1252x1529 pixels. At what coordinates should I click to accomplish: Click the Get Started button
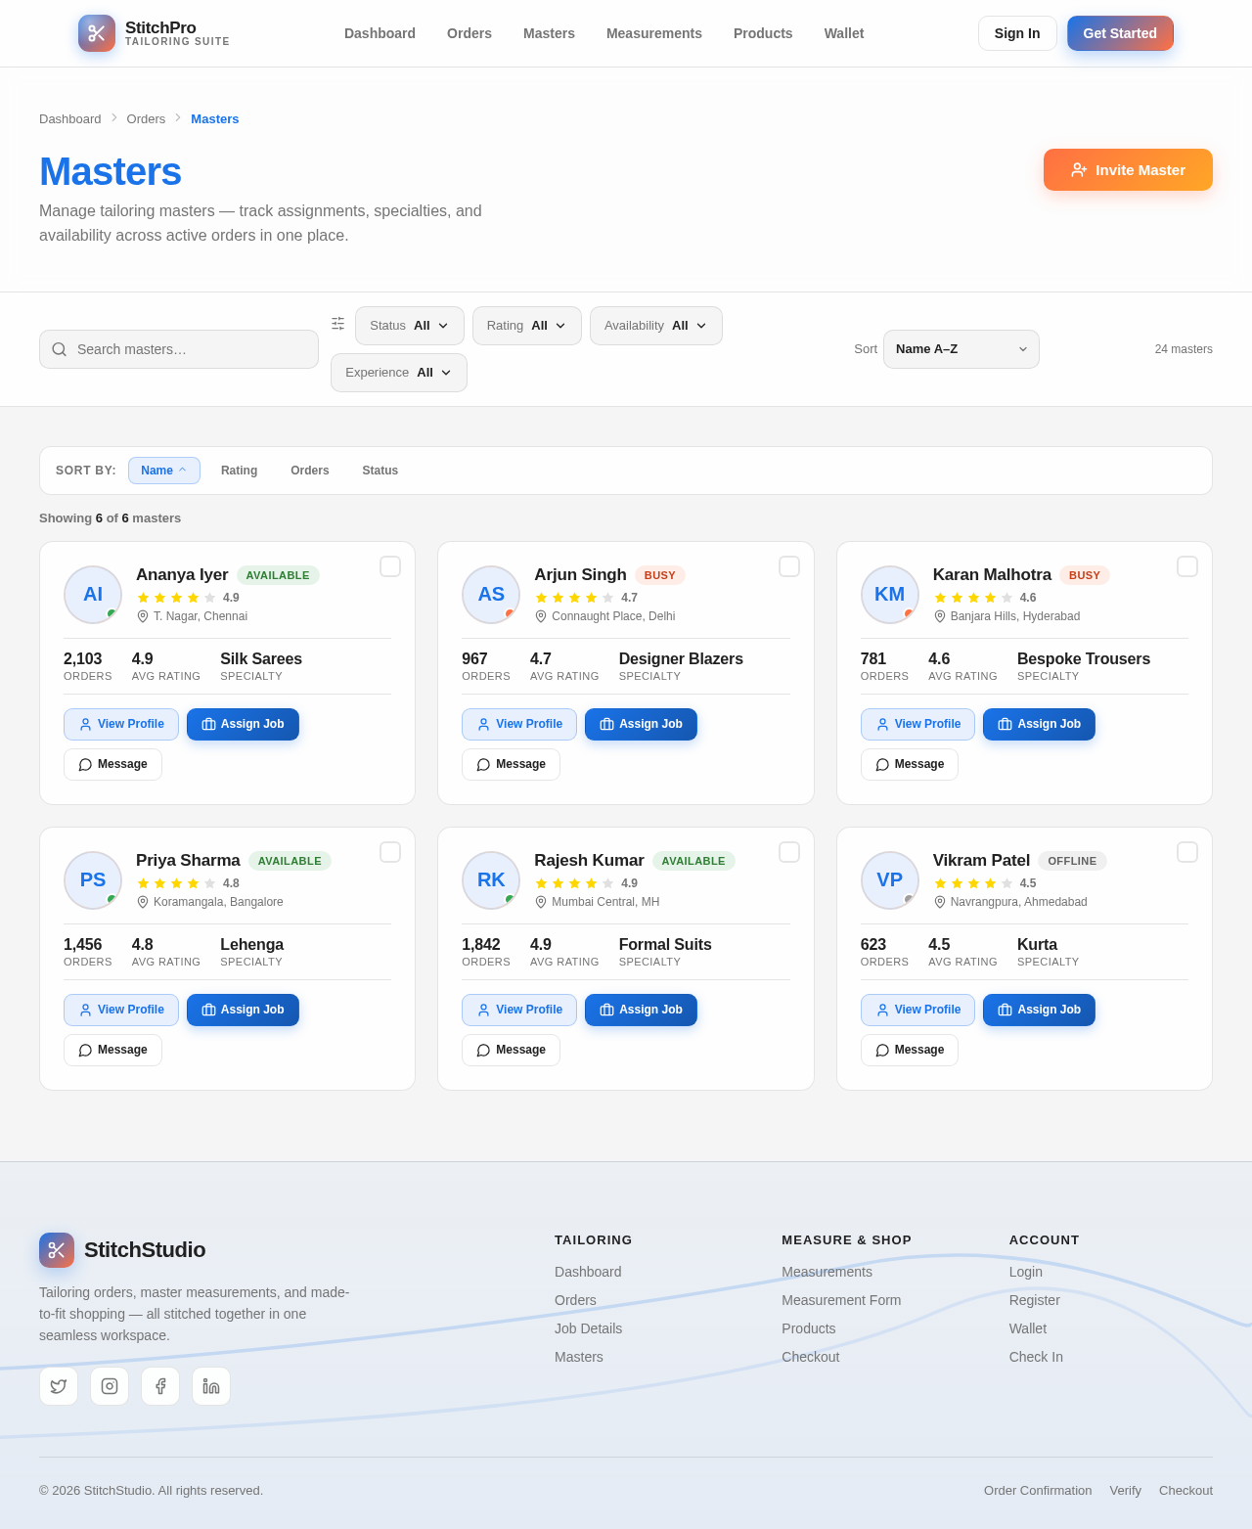[1120, 33]
